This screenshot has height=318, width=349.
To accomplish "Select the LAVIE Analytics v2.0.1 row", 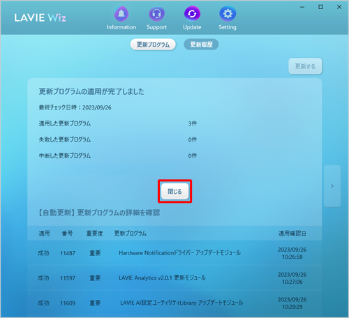I will coord(174,278).
